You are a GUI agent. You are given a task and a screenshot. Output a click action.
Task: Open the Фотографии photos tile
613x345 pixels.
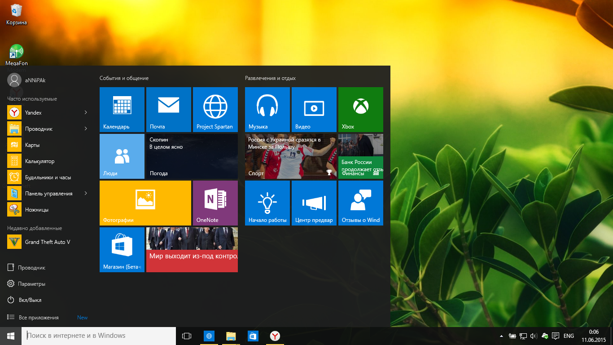[x=145, y=203]
